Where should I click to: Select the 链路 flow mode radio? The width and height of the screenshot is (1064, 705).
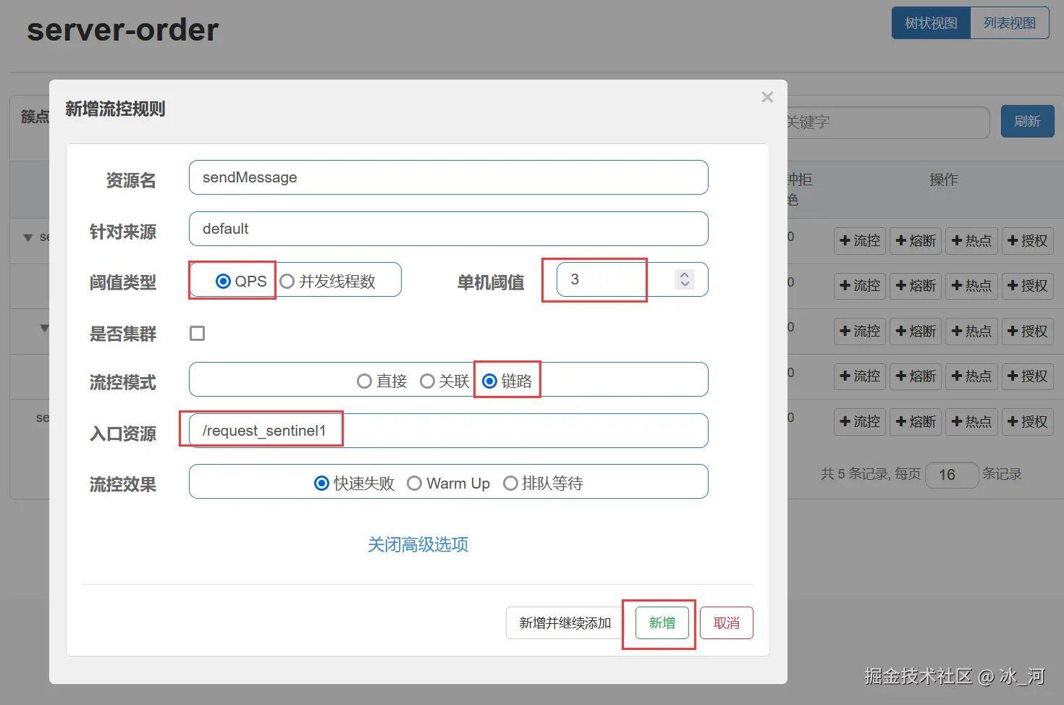(x=489, y=381)
